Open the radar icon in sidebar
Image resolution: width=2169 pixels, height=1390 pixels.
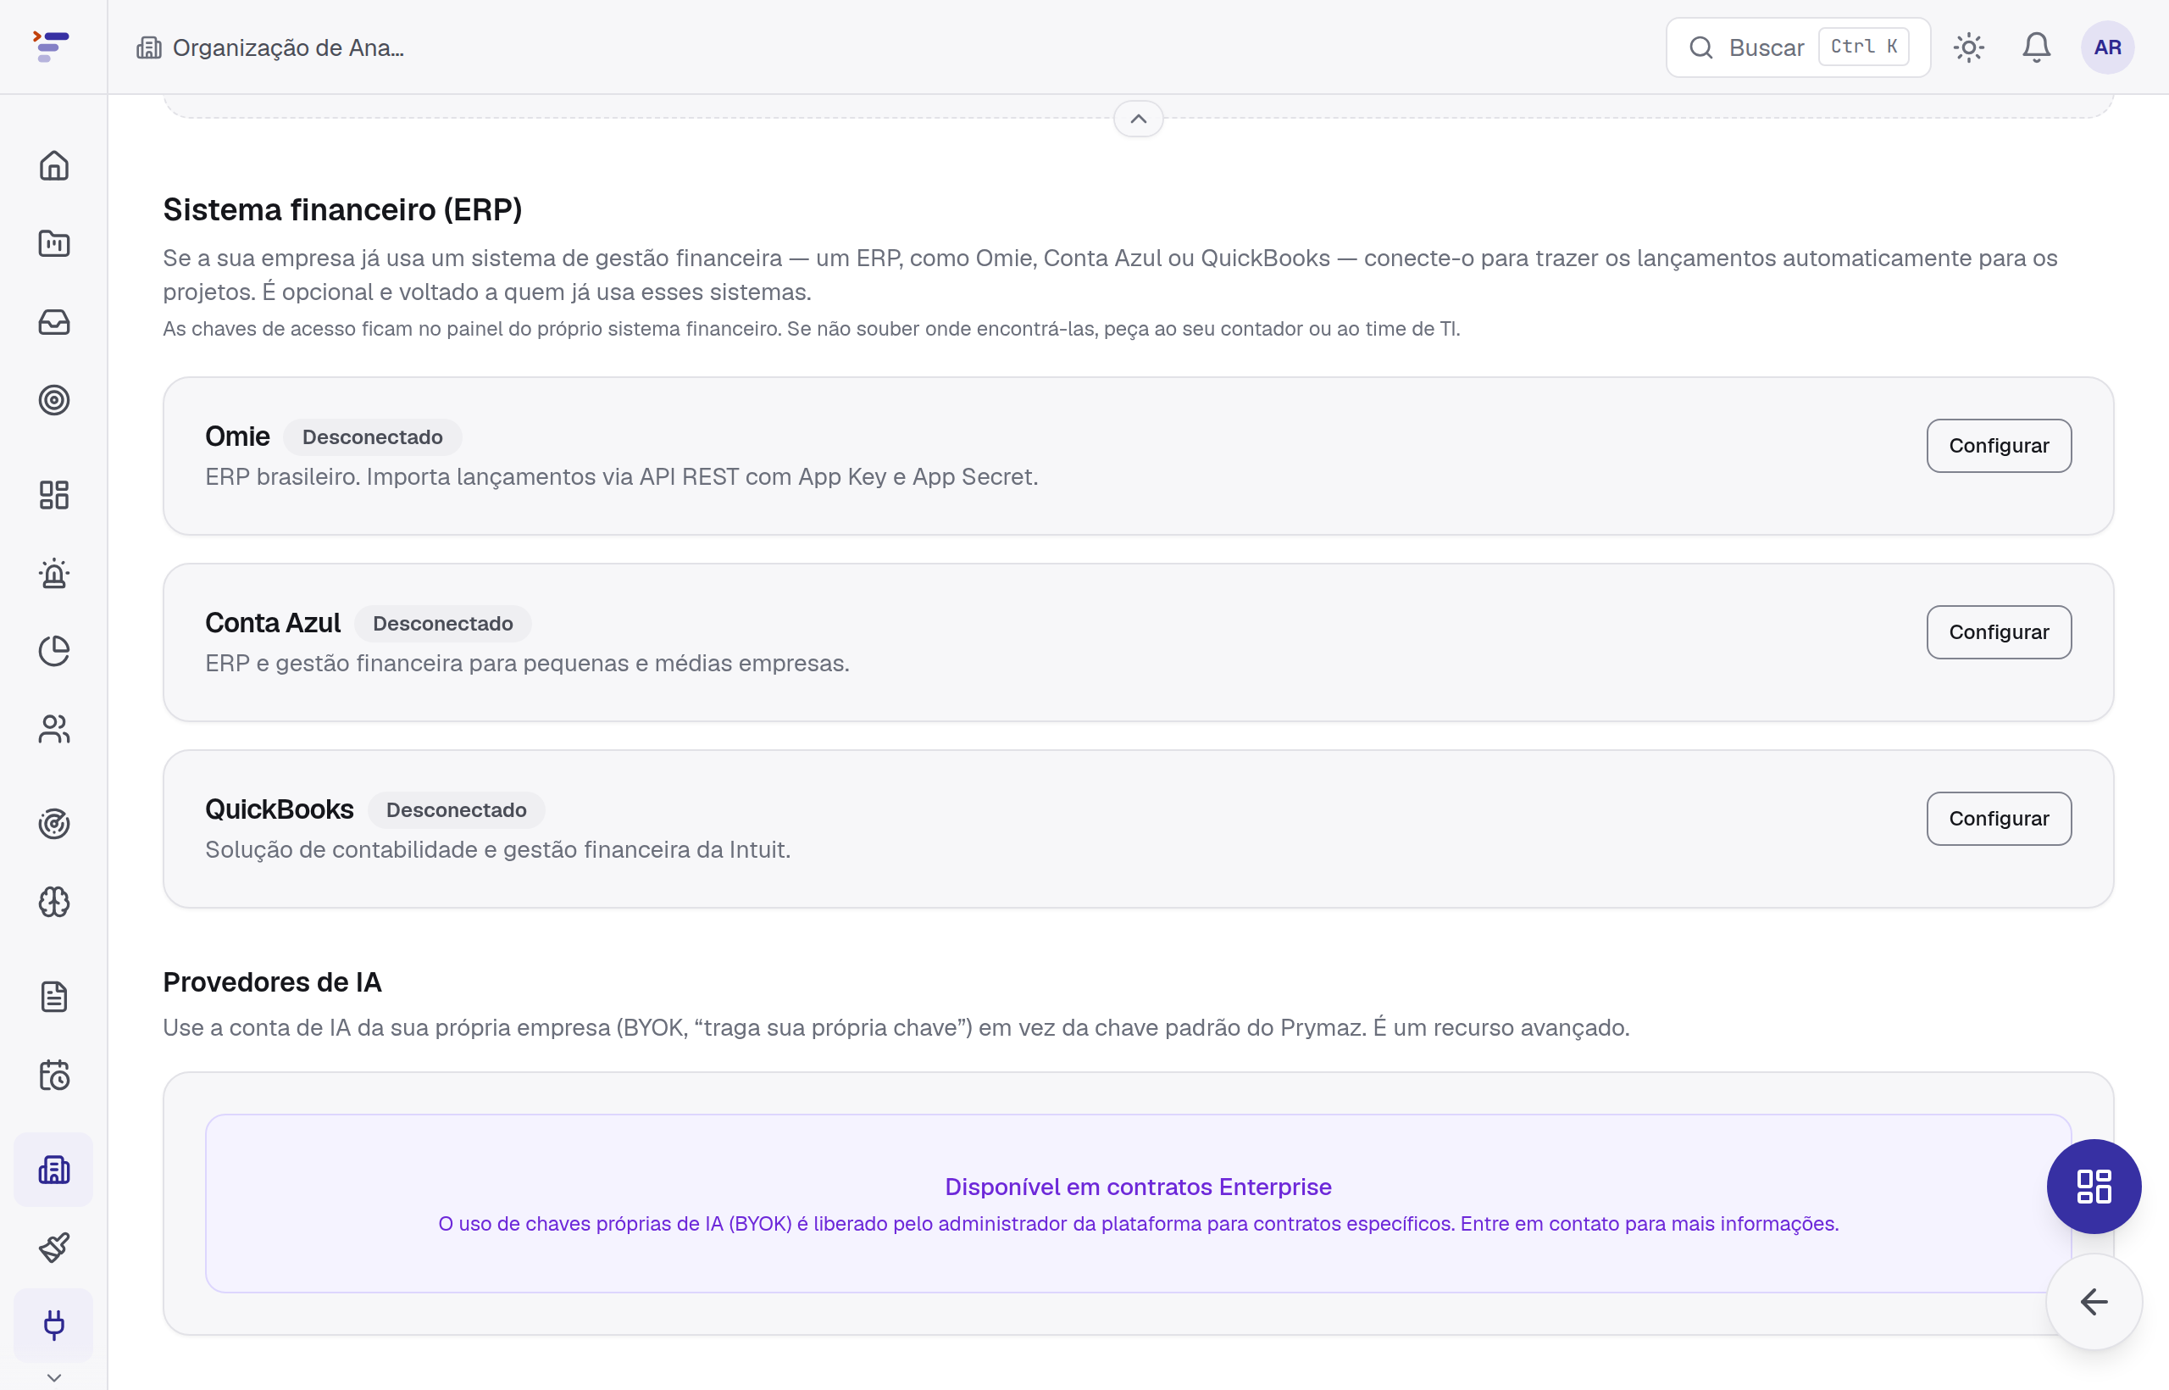click(54, 824)
